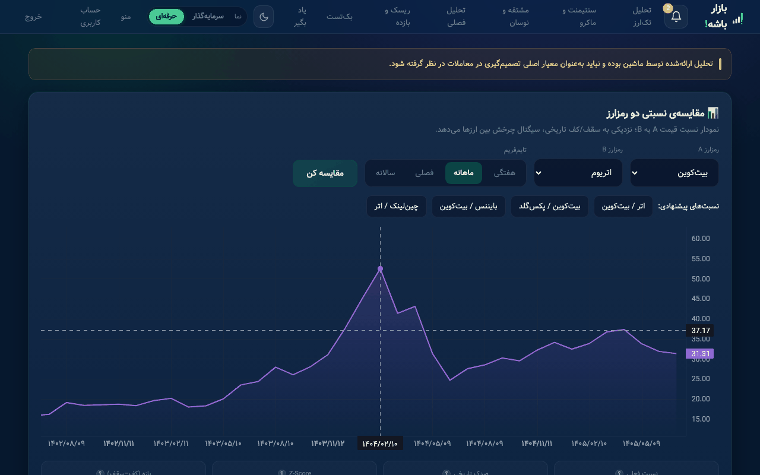760x475 pixels.
Task: Switch view mode to سرمایه‌گذار
Action: pyautogui.click(x=208, y=17)
